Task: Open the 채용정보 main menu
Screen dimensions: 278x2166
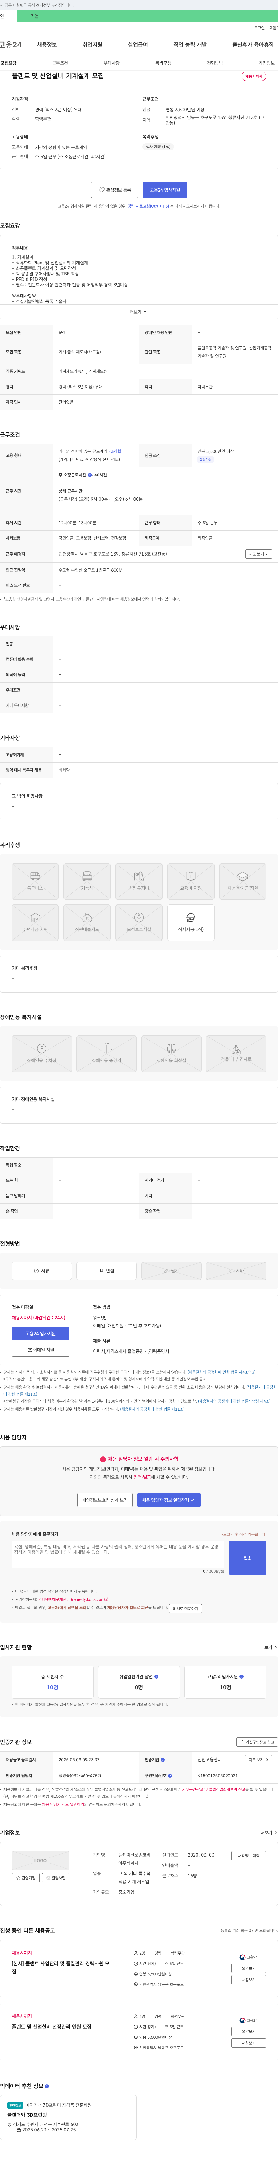Action: (x=46, y=45)
